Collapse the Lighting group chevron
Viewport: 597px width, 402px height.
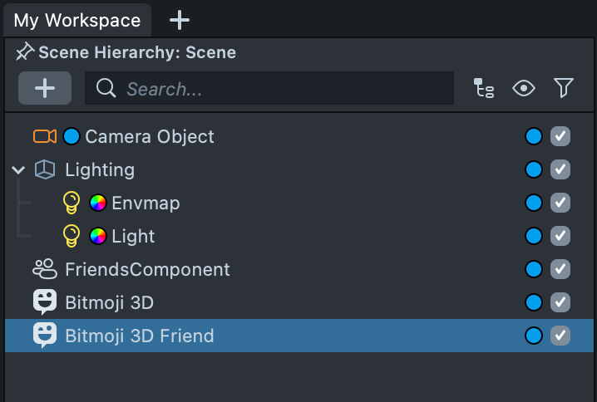(x=19, y=170)
